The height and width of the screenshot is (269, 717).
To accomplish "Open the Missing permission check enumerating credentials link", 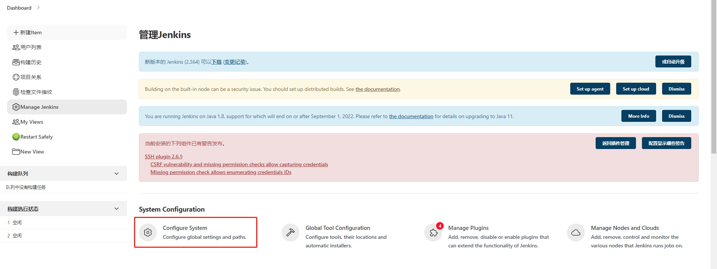I will pos(221,172).
